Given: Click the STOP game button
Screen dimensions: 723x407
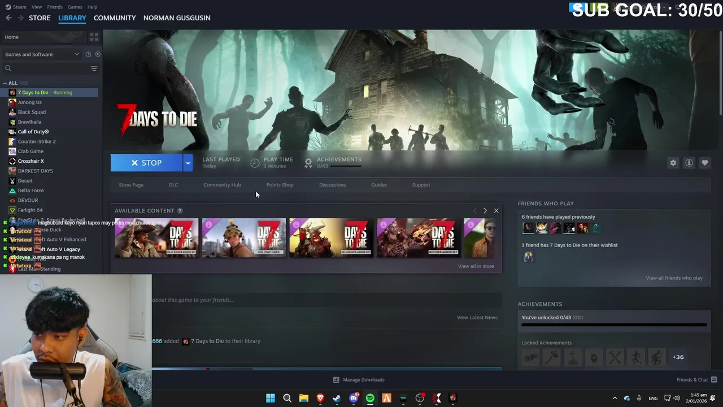Looking at the screenshot, I should (146, 163).
